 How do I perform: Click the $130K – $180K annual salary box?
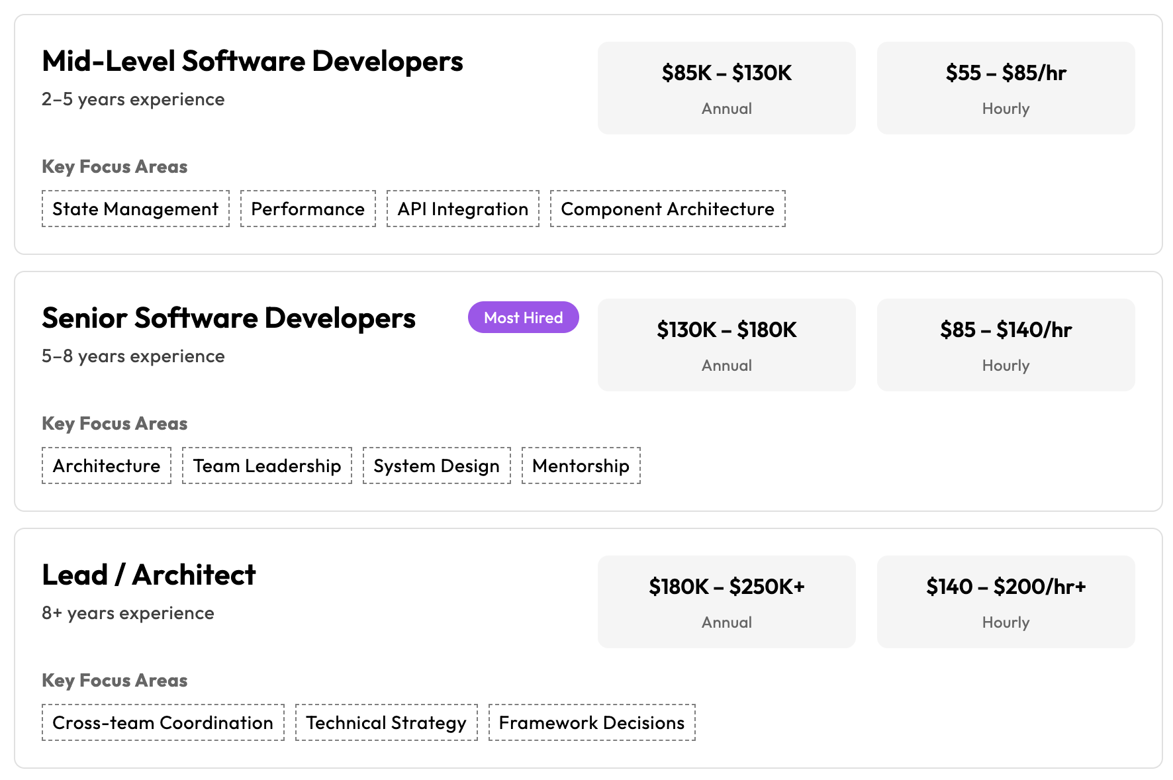point(727,345)
